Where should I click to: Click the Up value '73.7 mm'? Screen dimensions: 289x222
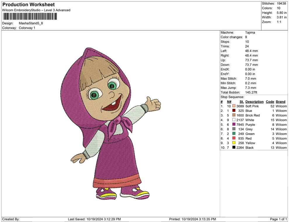point(252,60)
